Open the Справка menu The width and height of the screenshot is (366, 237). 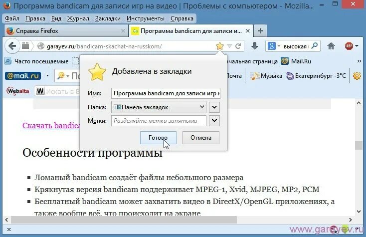pos(182,18)
